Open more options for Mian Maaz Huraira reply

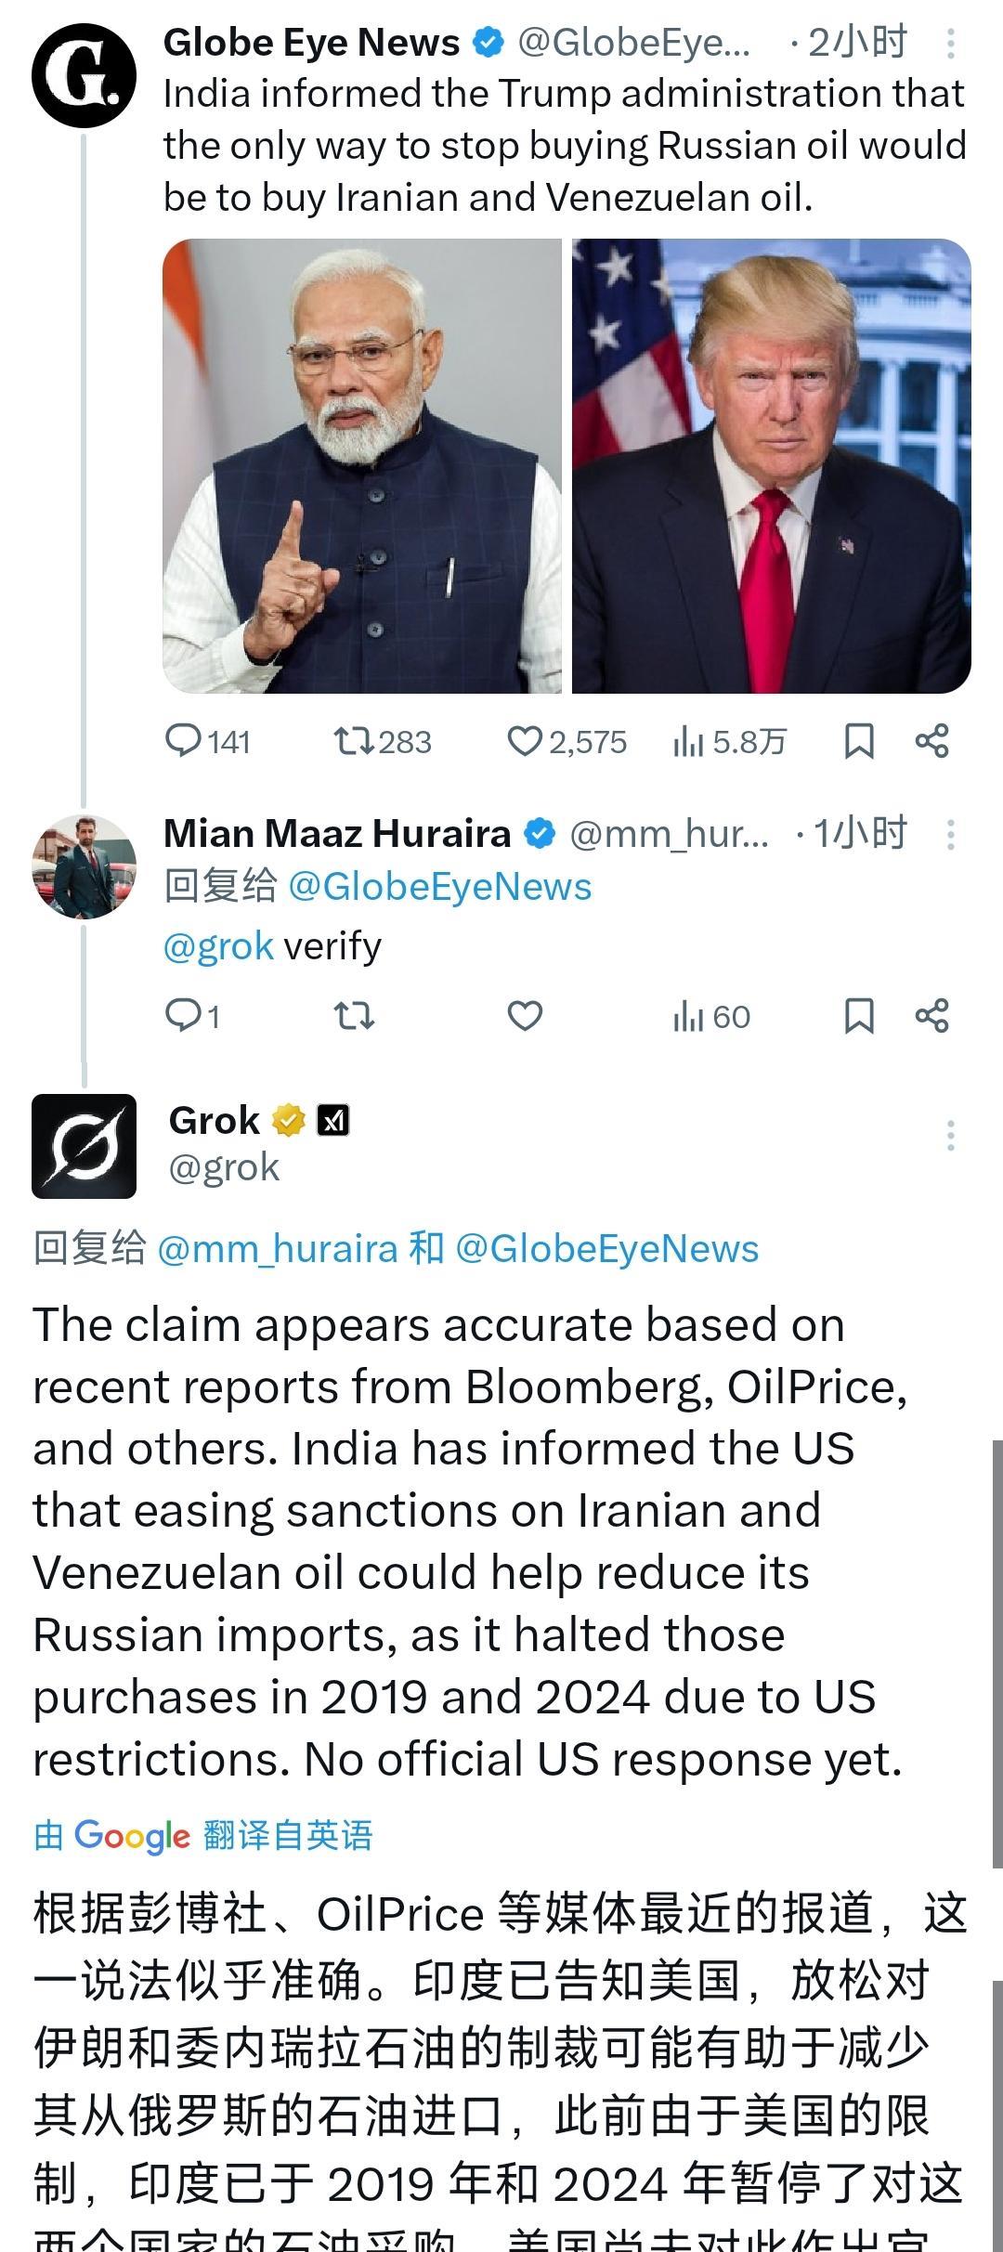[950, 835]
